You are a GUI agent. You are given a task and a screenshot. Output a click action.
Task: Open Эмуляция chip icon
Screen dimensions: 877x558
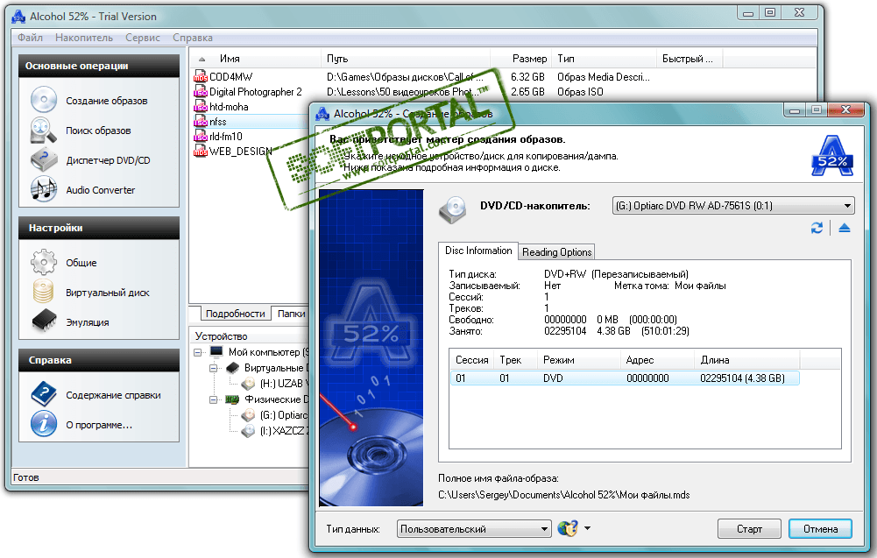pos(44,321)
